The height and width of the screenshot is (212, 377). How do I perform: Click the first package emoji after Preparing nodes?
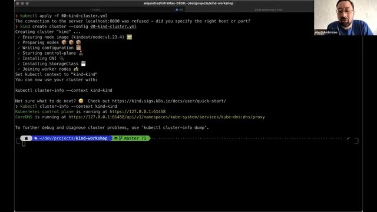pyautogui.click(x=64, y=42)
